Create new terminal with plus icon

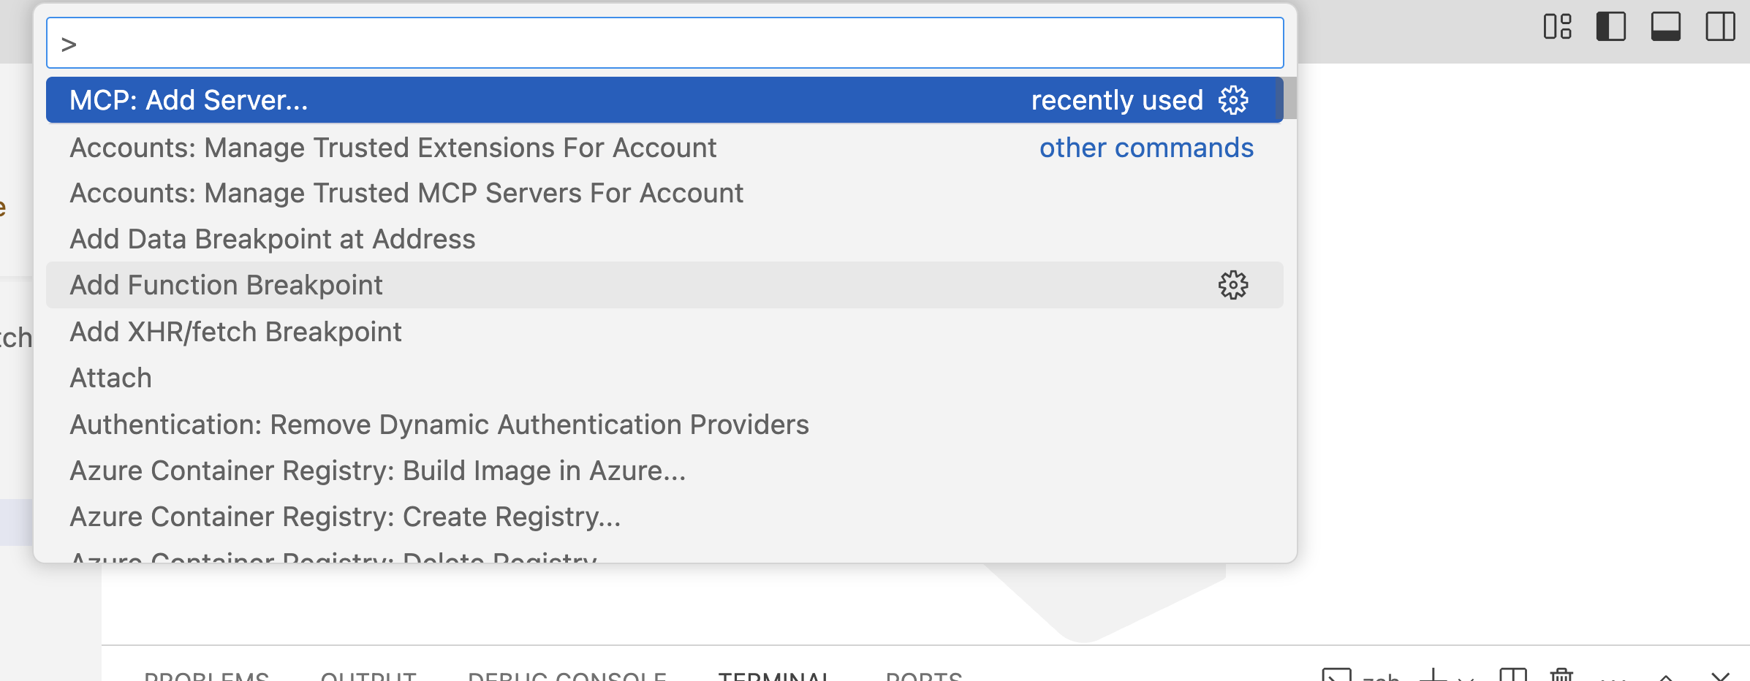[x=1433, y=675]
